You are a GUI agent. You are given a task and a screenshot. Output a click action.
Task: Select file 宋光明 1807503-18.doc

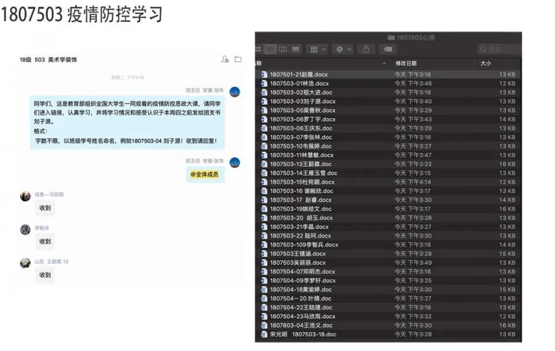pyautogui.click(x=303, y=334)
